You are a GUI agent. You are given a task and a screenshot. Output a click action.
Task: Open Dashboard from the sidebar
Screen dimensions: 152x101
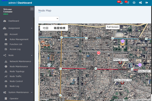click(14, 21)
